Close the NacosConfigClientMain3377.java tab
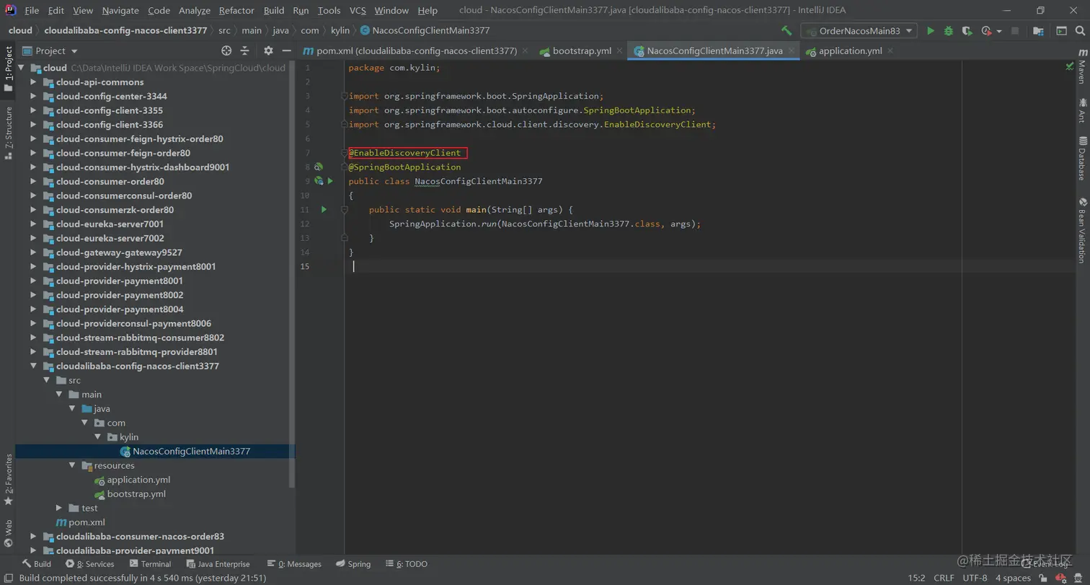Viewport: 1090px width, 585px height. [x=792, y=50]
